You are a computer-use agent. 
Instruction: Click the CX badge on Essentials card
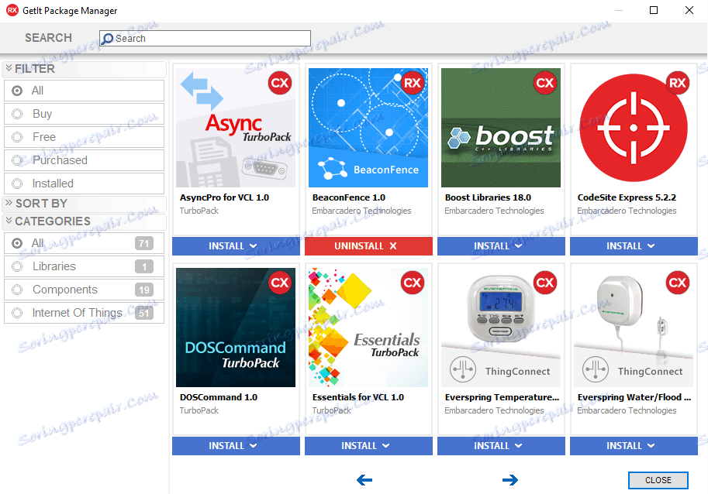(x=413, y=283)
